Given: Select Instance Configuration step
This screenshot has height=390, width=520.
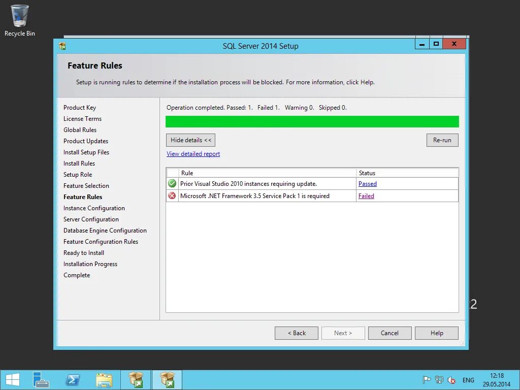Looking at the screenshot, I should pos(94,208).
